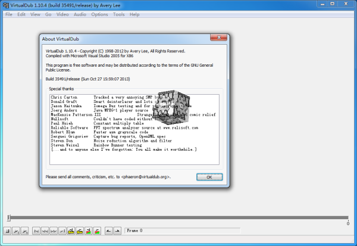Image resolution: width=357 pixels, height=246 pixels.
Task: Click the 'Chris Carton' credits row
Action: point(107,97)
